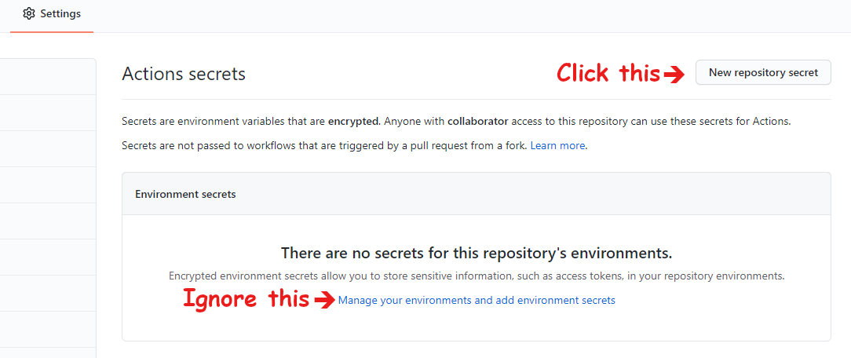
Task: Open Manage your environments and add environment secrets
Action: (x=477, y=300)
